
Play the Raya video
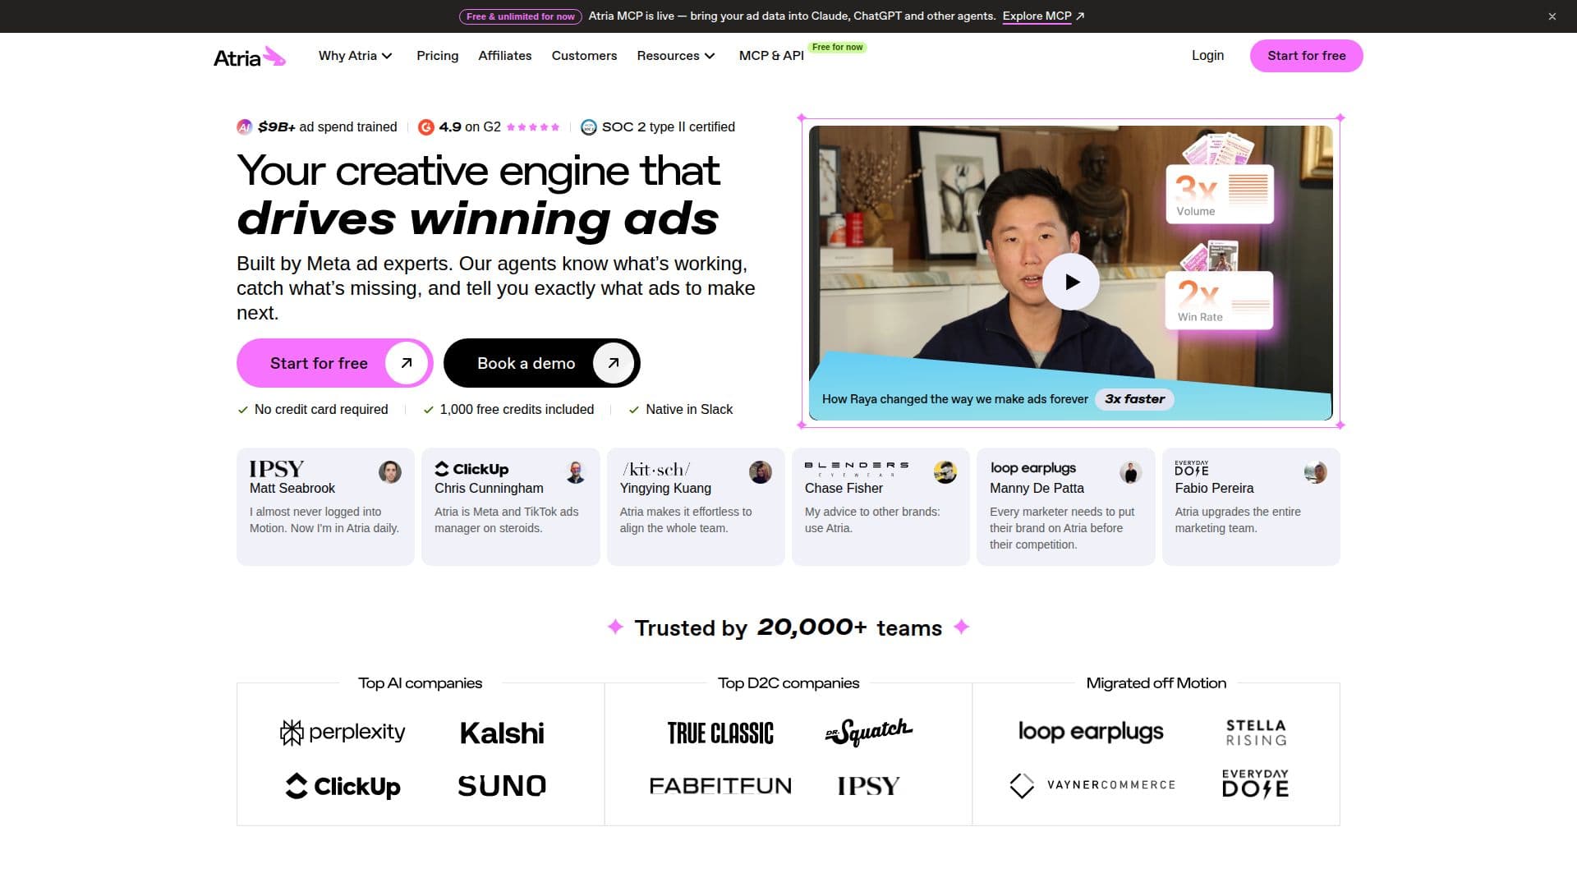[x=1071, y=282]
